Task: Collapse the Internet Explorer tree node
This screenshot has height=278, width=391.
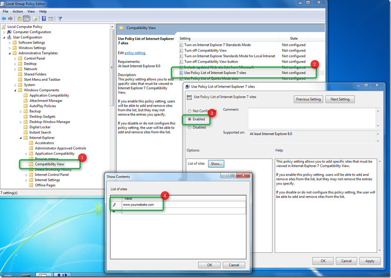Action: pyautogui.click(x=20, y=138)
